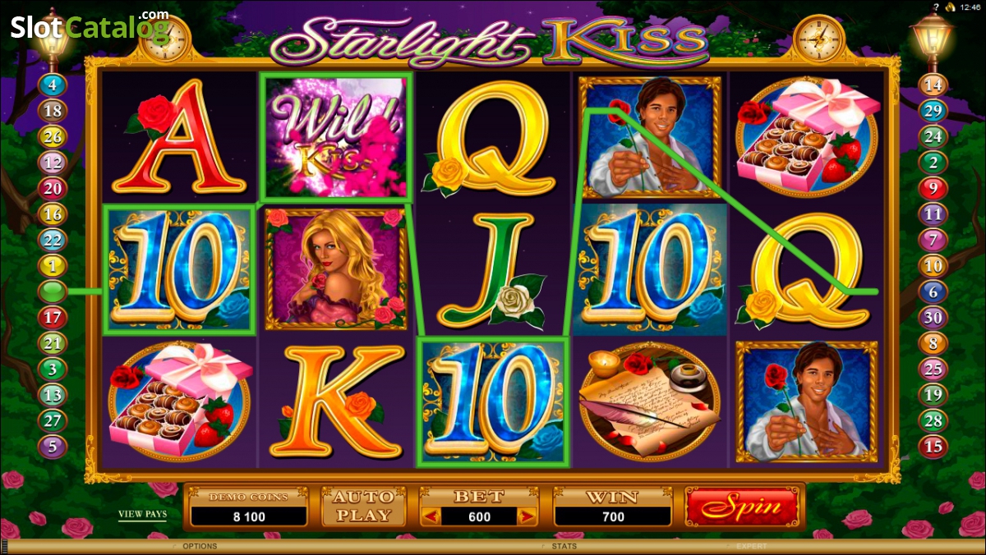Viewport: 986px width, 555px height.
Task: Select payline number 17 marker
Action: coord(53,317)
